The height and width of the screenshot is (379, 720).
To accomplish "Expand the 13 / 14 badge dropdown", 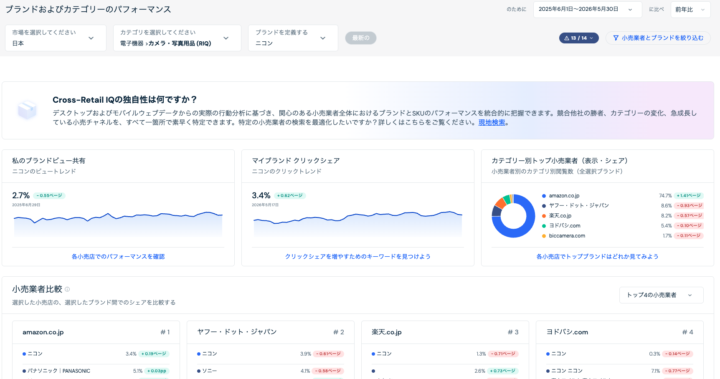I will [x=579, y=38].
